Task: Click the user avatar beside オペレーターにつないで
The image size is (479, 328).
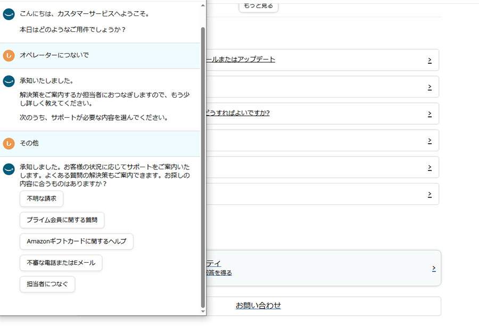Action: (x=9, y=55)
